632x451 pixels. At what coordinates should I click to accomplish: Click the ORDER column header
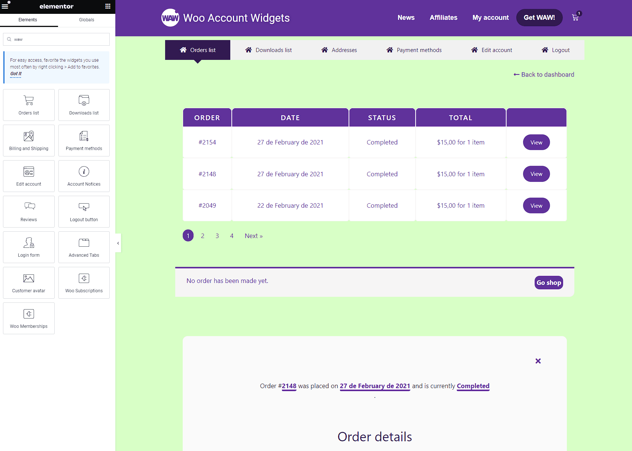pos(207,118)
